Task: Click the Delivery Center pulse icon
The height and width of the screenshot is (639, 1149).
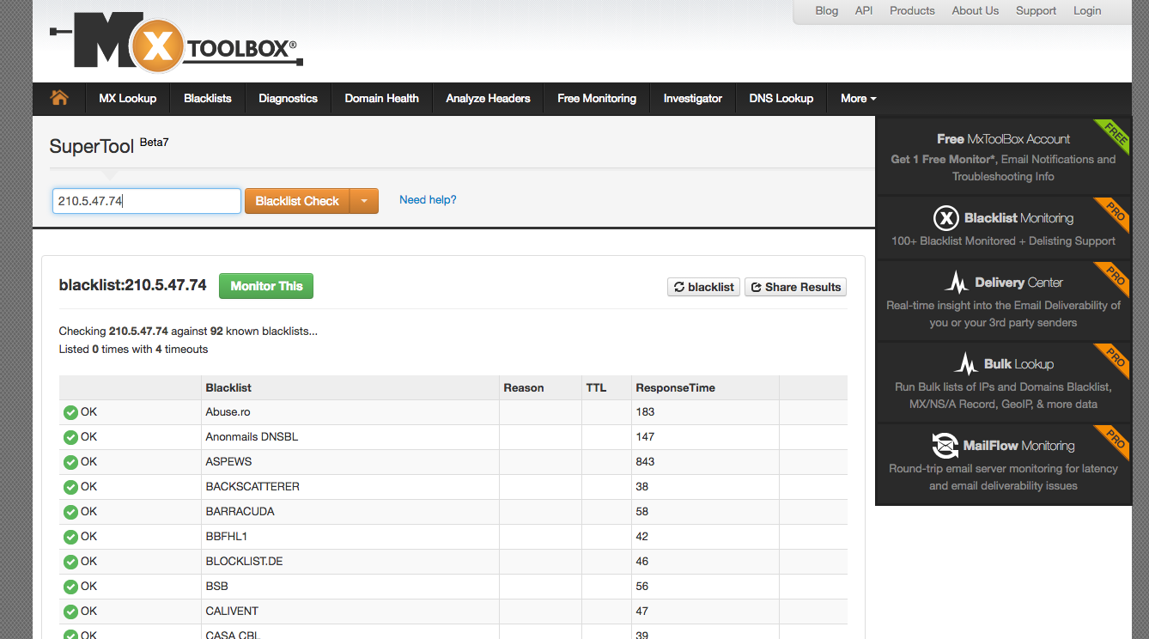Action: 956,283
